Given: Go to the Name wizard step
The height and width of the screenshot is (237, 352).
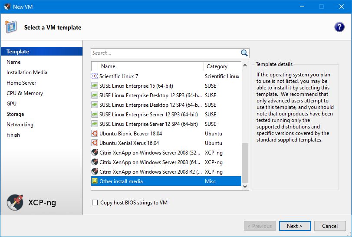Looking at the screenshot, I should click(x=13, y=62).
